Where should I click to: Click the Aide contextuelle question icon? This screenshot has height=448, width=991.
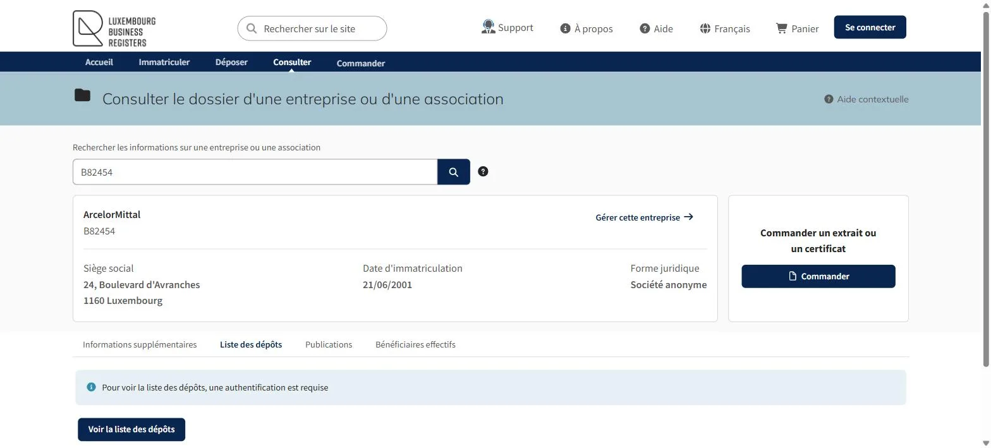829,99
